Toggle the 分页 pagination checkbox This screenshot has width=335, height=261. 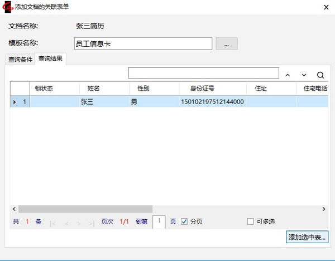pyautogui.click(x=184, y=221)
